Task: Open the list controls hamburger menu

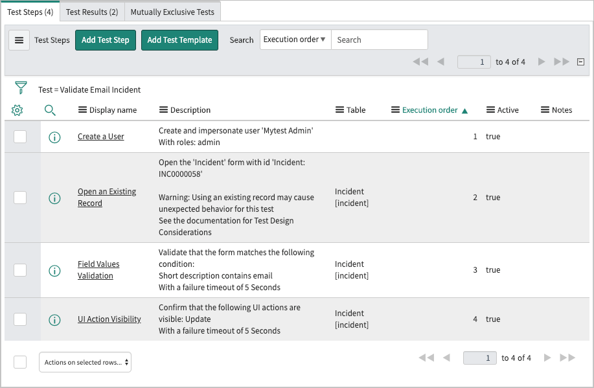Action: point(19,40)
